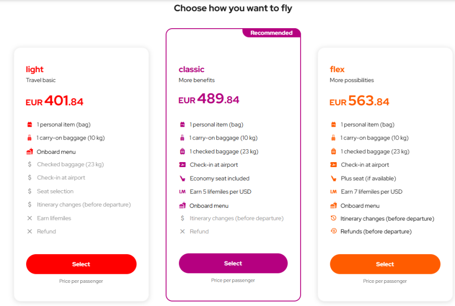Click the Plus seat icon in flex fare
The height and width of the screenshot is (306, 455).
click(333, 178)
